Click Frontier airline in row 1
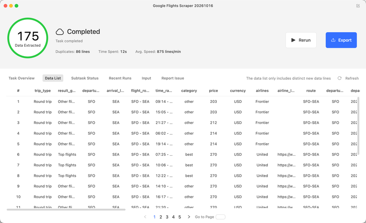 pyautogui.click(x=262, y=102)
